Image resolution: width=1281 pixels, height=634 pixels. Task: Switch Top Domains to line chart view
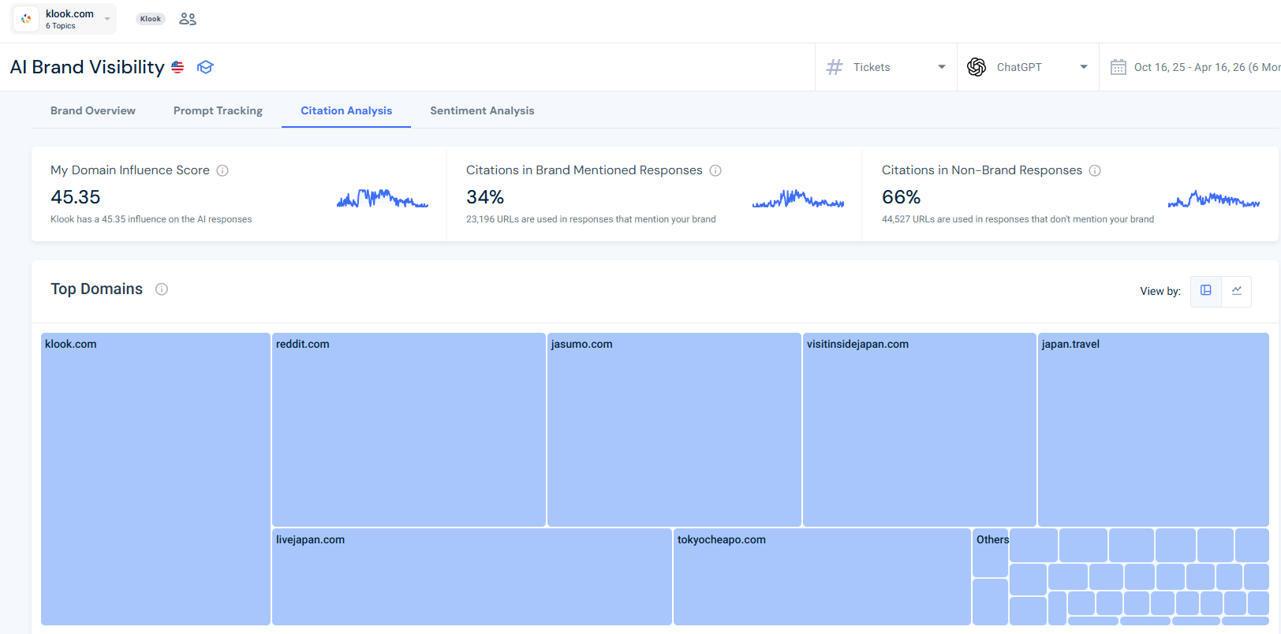click(1237, 291)
